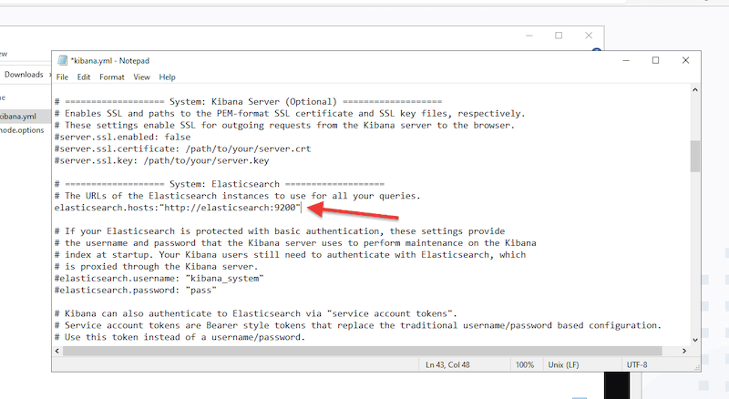
Task: Maximize the kibana.yml Notepad window
Action: pos(655,61)
